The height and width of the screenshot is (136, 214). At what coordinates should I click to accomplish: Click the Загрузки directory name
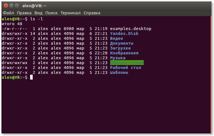click(120, 48)
